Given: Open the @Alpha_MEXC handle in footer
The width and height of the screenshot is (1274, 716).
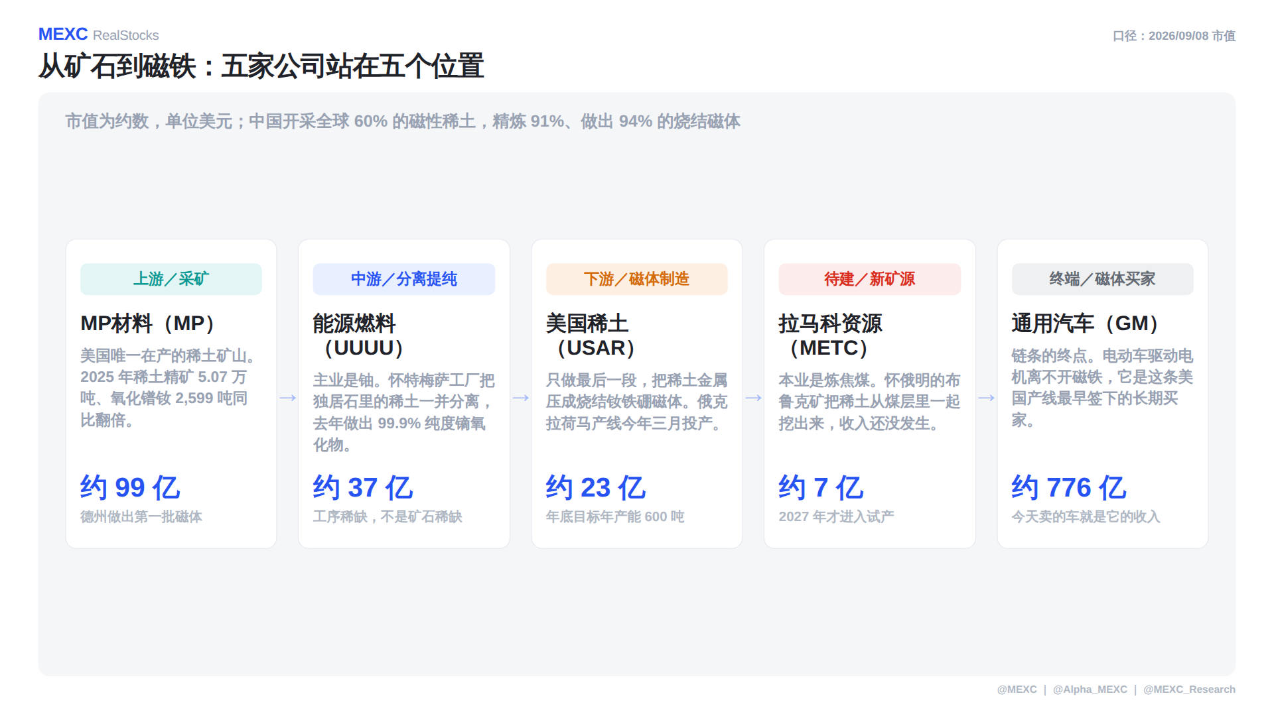Looking at the screenshot, I should (1090, 689).
